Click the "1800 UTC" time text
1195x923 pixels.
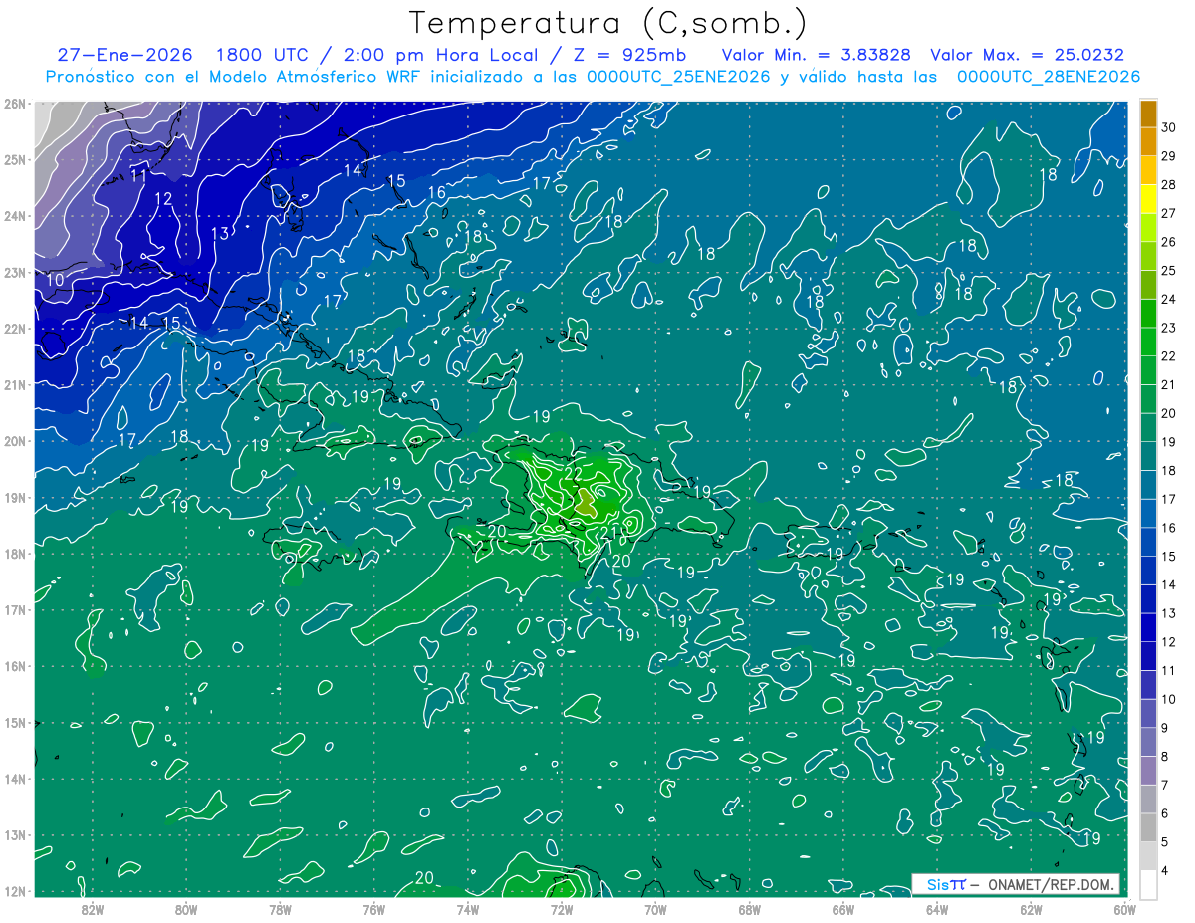[261, 55]
